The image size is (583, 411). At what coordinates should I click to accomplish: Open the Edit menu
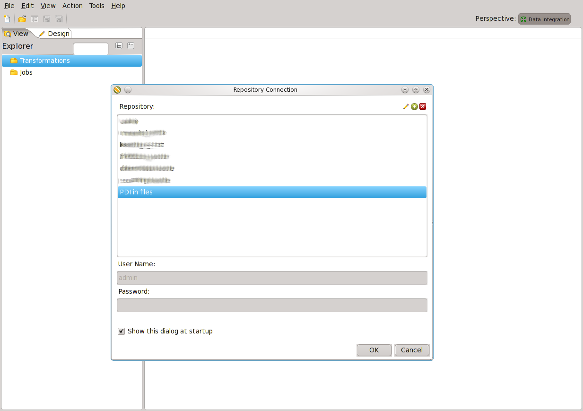(x=27, y=6)
